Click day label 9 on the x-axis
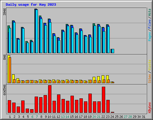Viewport: 153px width, 120px height. [46, 117]
